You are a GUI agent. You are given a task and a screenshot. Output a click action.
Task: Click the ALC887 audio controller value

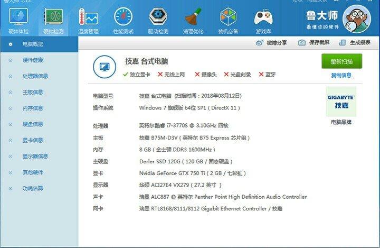pyautogui.click(x=223, y=197)
